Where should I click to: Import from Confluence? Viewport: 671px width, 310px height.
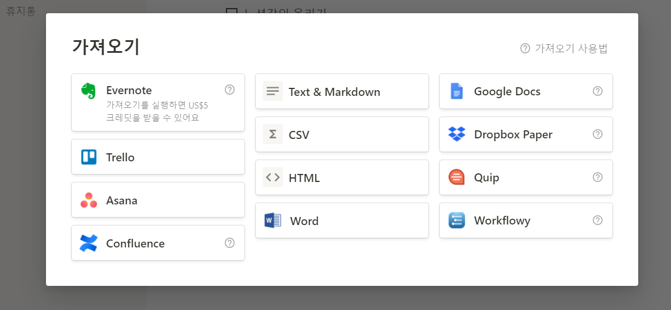(158, 243)
